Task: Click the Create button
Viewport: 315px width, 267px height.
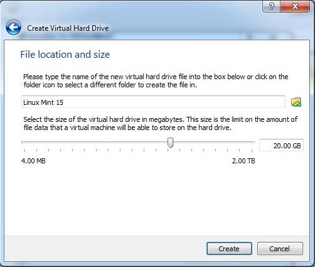Action: coord(229,249)
